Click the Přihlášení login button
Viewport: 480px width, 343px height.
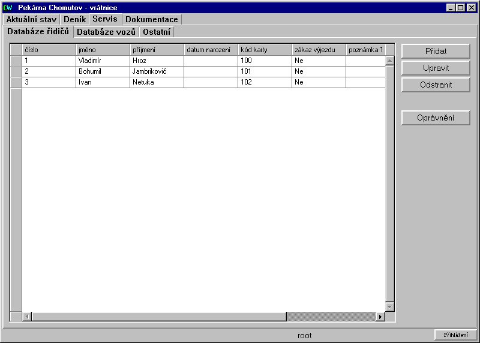coord(455,335)
